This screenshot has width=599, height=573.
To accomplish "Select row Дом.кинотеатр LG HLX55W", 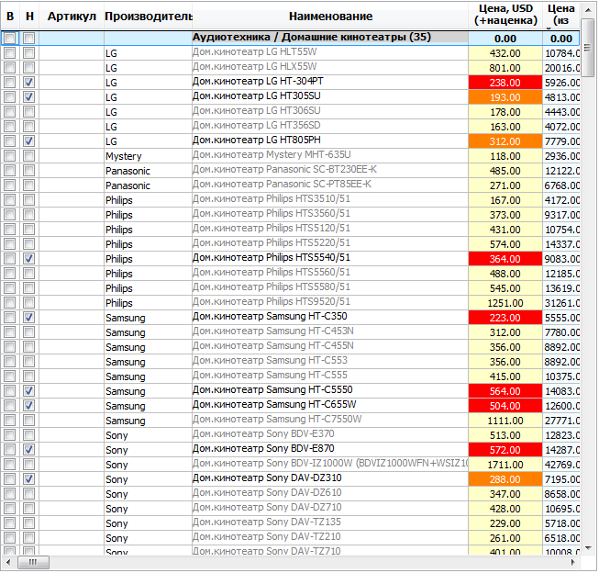I will point(291,68).
